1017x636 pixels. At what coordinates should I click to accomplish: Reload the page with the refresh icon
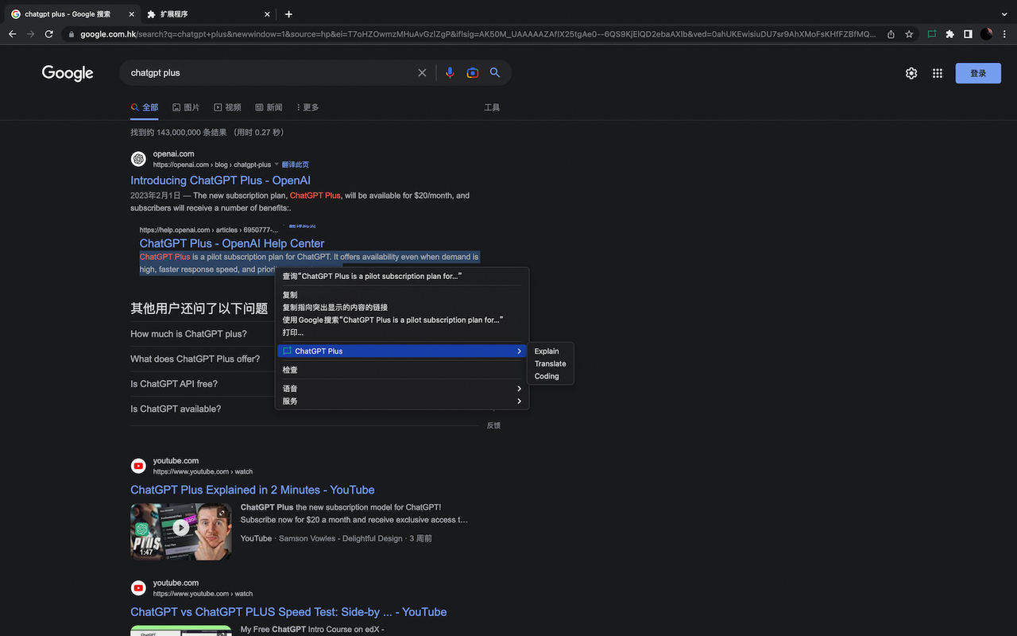(49, 34)
